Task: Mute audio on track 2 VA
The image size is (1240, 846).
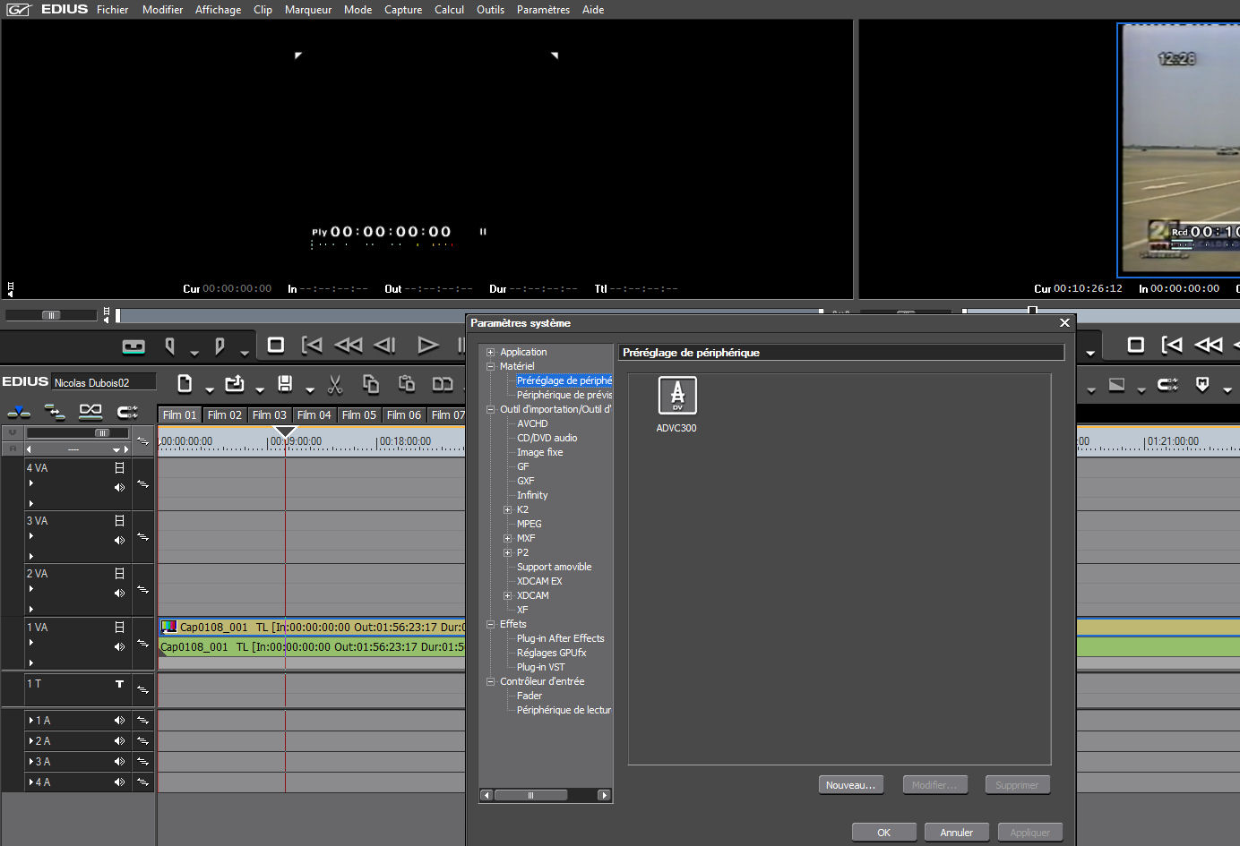Action: (x=119, y=594)
